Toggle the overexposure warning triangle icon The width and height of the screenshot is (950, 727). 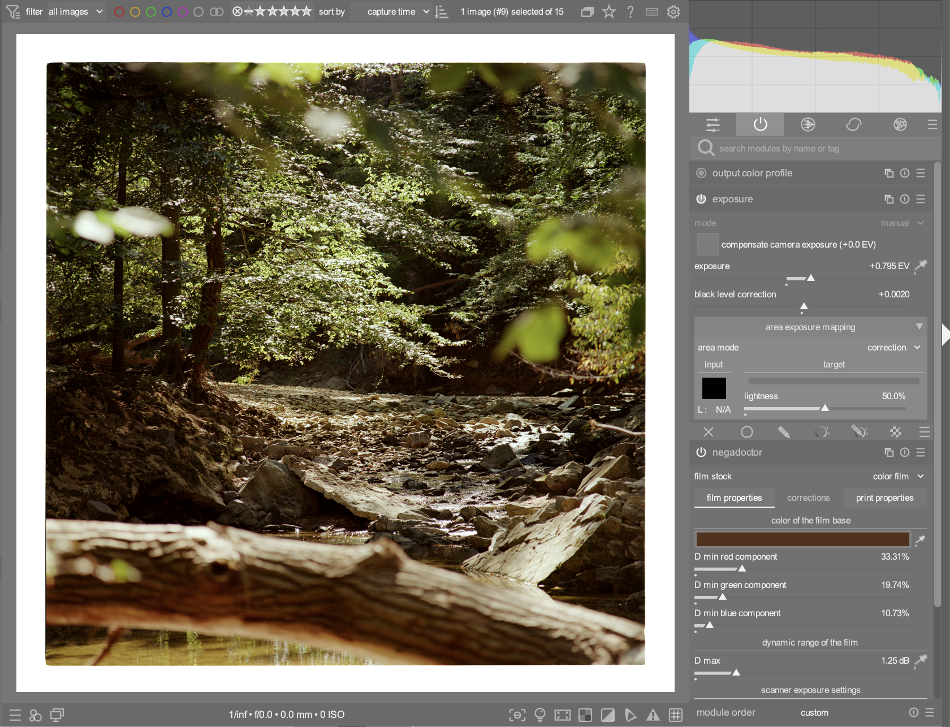[x=653, y=715]
